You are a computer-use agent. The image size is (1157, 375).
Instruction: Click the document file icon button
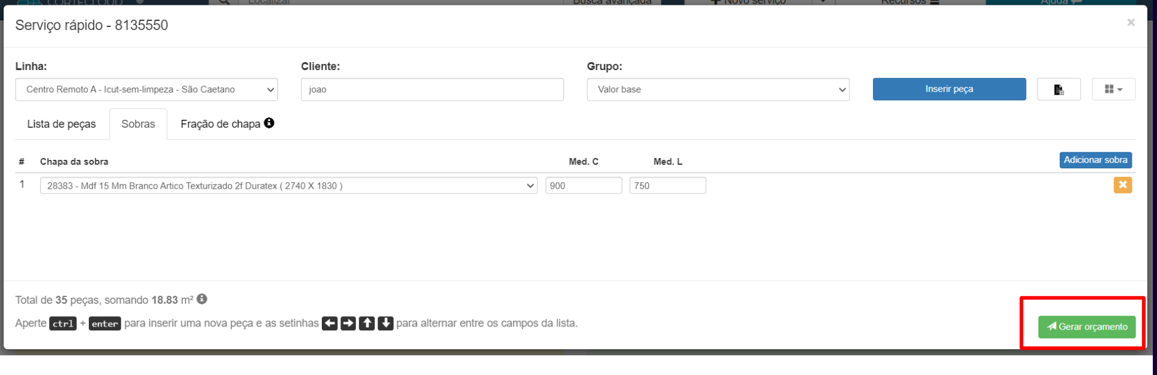[x=1059, y=89]
